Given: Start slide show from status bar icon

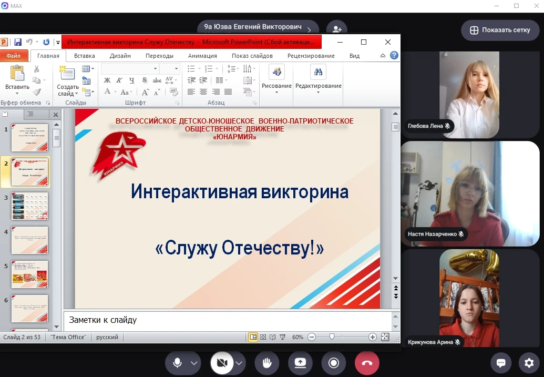Looking at the screenshot, I should tap(283, 337).
